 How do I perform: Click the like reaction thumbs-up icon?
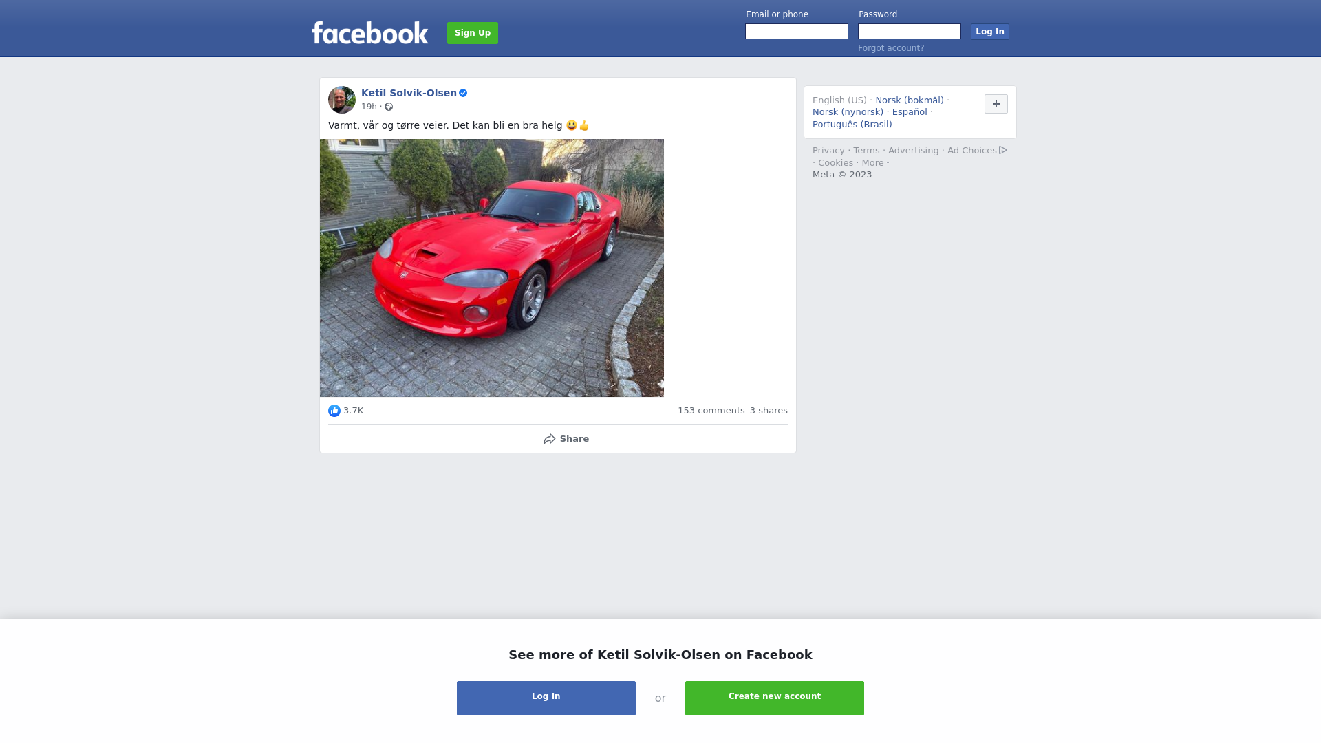click(x=334, y=411)
